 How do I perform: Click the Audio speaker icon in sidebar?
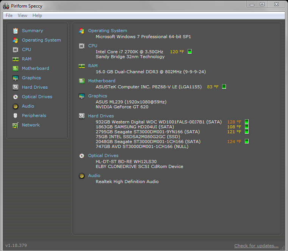point(16,106)
